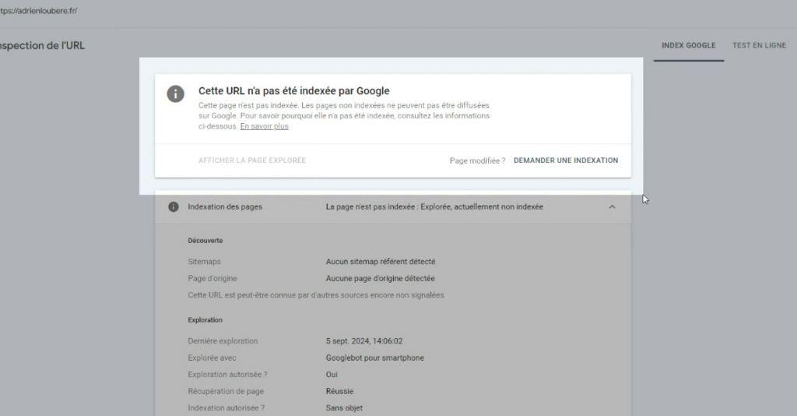
Task: Click the Cette URL n'a pas été indexée title
Action: (x=293, y=91)
